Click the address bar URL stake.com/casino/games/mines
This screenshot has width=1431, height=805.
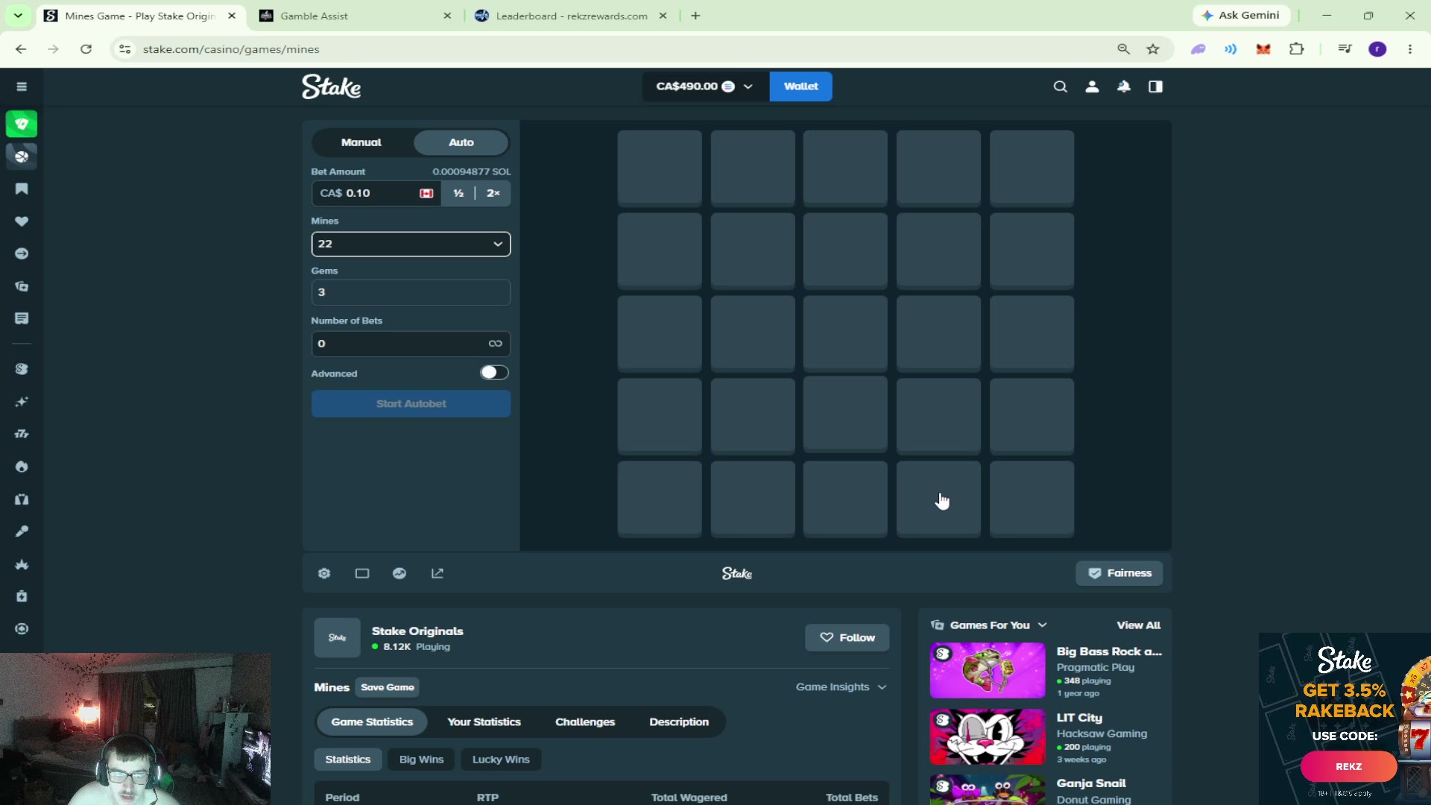tap(231, 49)
